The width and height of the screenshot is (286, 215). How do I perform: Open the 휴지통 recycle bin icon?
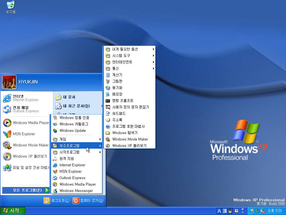tap(11, 7)
